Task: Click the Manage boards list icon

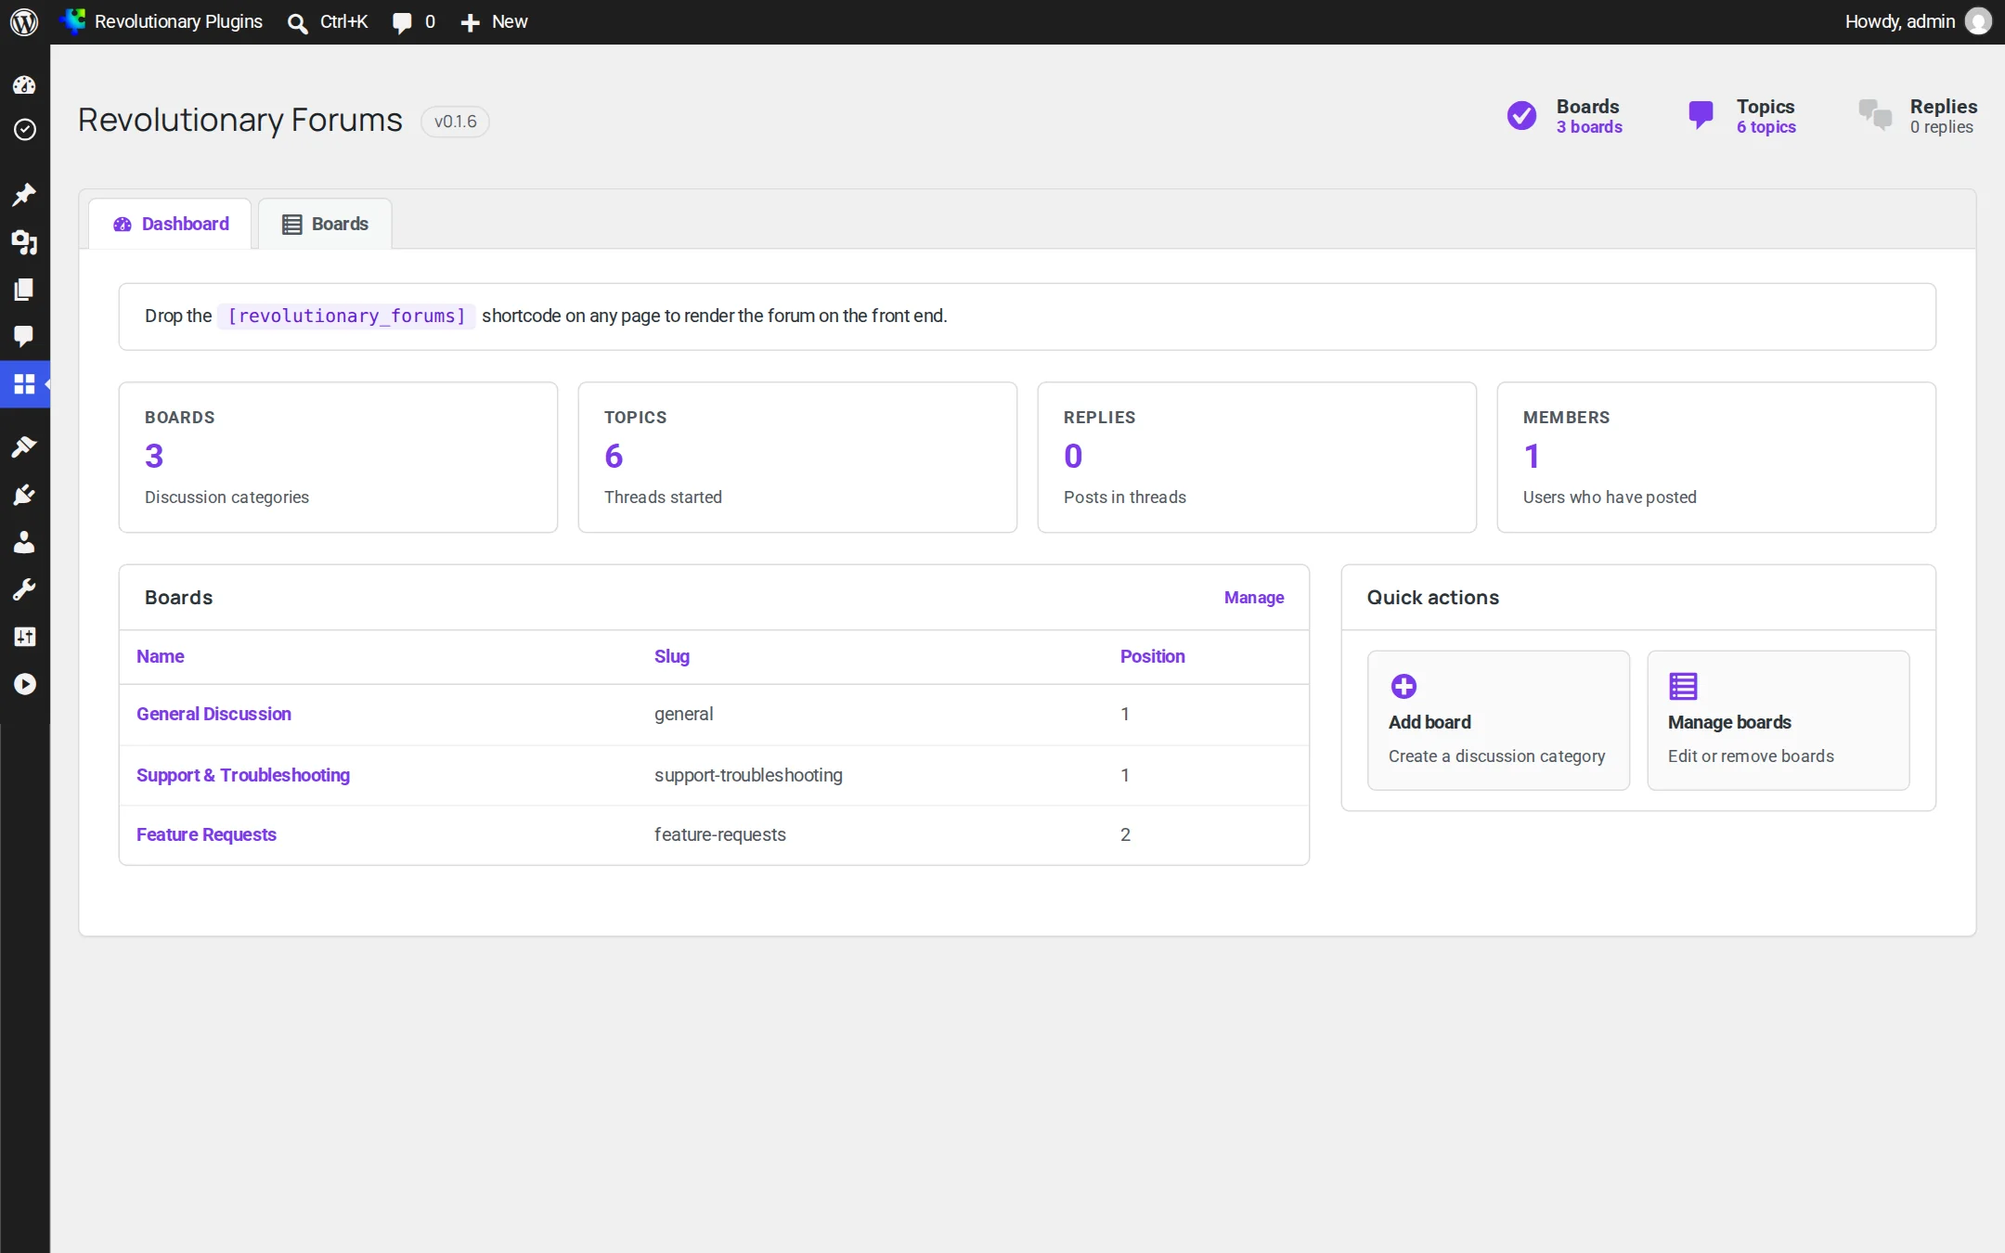Action: point(1683,686)
